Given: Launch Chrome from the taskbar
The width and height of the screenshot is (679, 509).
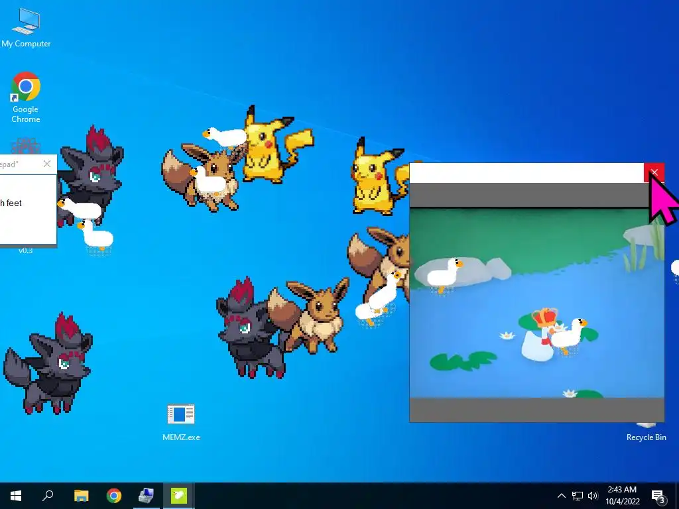Looking at the screenshot, I should tap(114, 496).
